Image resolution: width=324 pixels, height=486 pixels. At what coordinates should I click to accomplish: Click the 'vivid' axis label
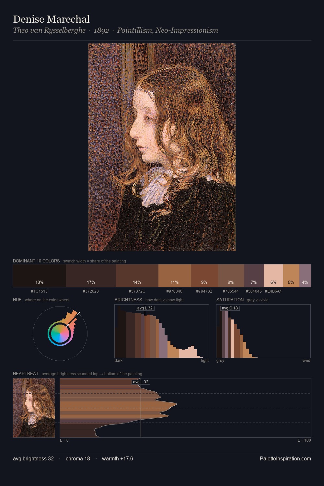[x=306, y=361]
